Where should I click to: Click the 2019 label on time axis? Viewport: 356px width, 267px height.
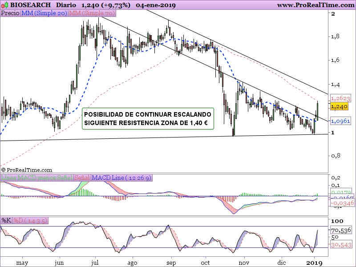(x=314, y=263)
